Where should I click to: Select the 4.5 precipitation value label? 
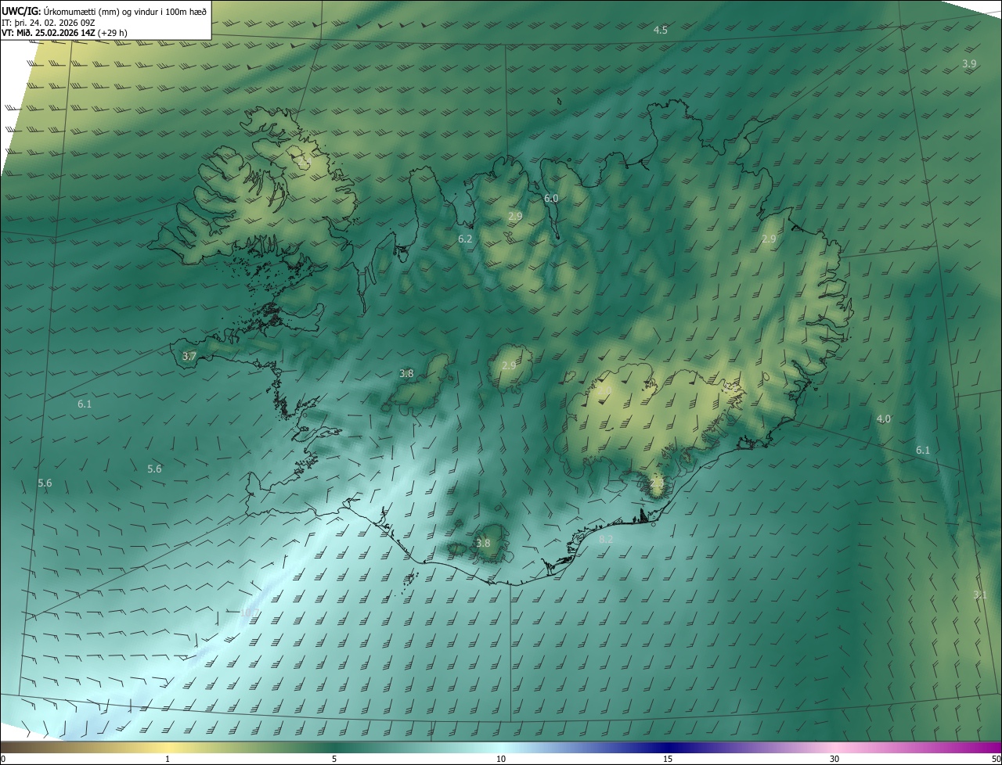(661, 30)
